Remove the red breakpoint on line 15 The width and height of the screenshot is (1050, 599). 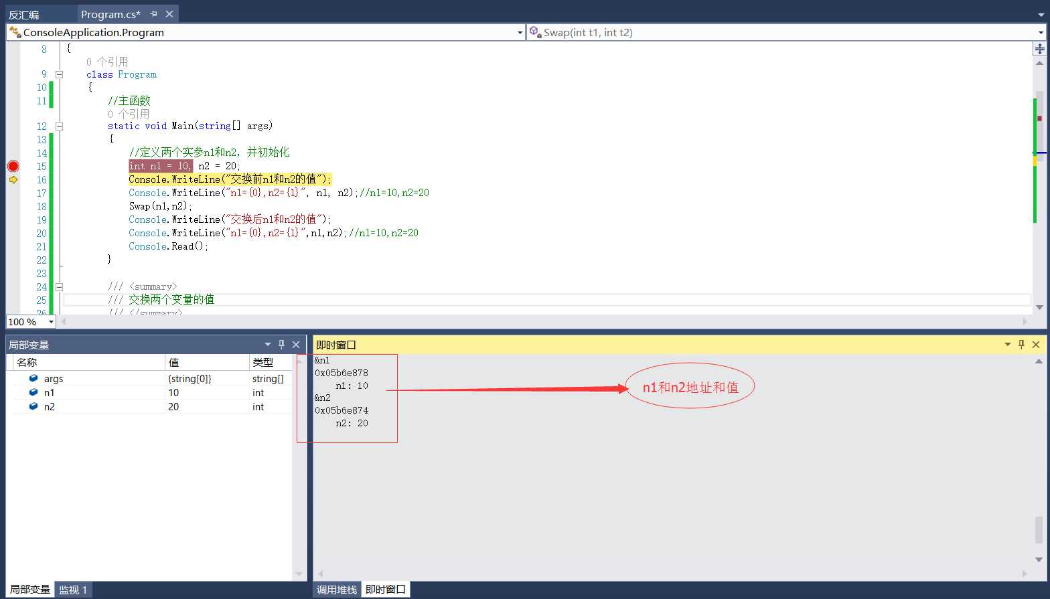click(x=13, y=166)
